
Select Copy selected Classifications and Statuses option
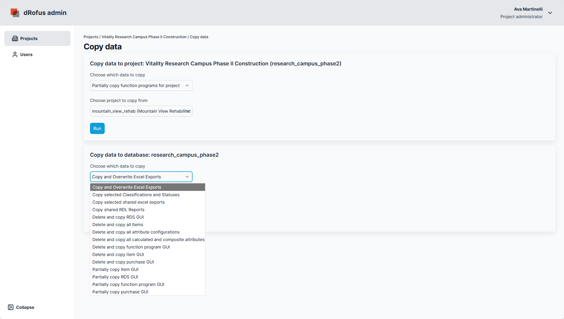pyautogui.click(x=148, y=195)
